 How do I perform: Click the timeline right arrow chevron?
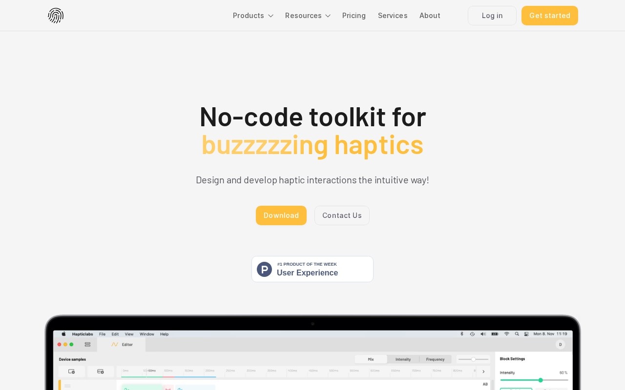(484, 371)
